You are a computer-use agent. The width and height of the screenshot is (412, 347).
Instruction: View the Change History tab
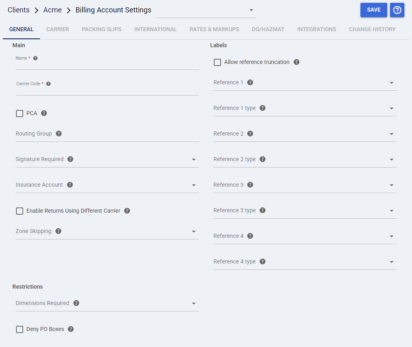click(372, 29)
